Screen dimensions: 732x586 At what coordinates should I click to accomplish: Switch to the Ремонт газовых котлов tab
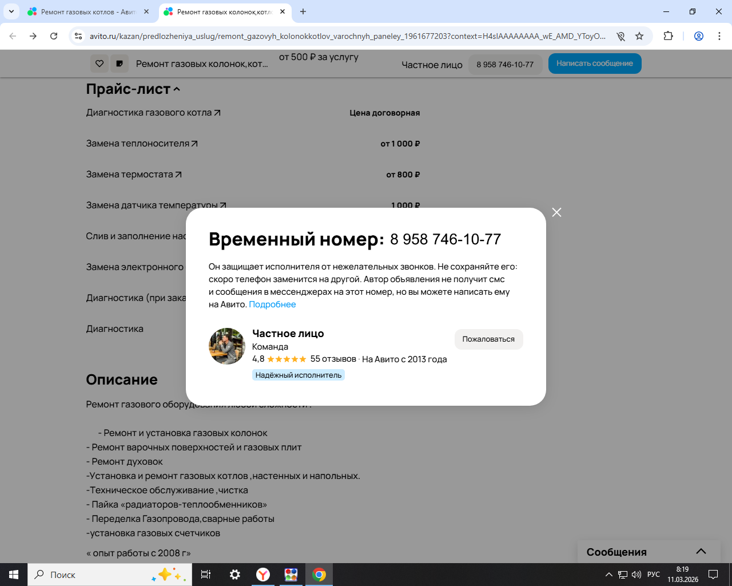(x=89, y=11)
